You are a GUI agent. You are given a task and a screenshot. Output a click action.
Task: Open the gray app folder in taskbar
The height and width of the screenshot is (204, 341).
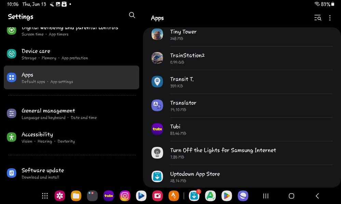coord(92,196)
